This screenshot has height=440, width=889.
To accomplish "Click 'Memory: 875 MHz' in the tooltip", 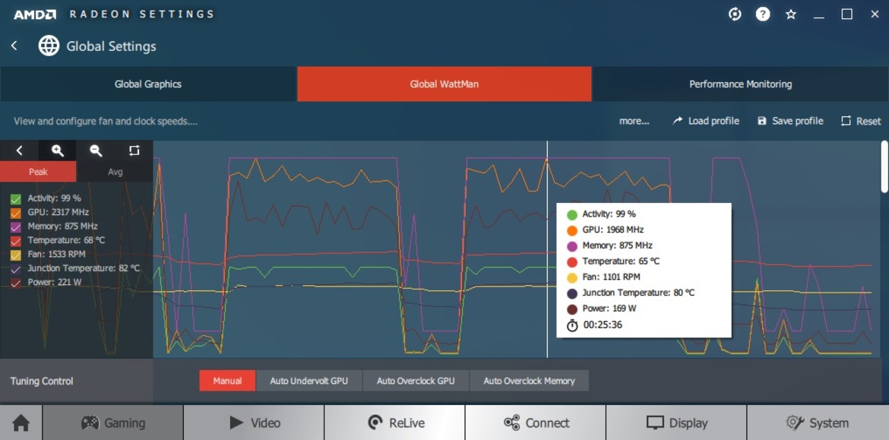I will click(618, 245).
